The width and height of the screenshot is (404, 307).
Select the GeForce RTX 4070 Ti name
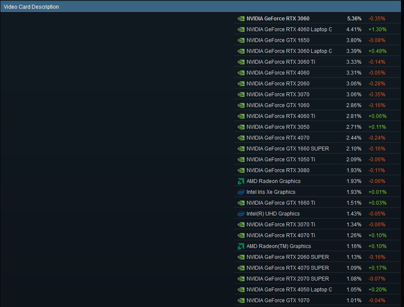(281, 235)
